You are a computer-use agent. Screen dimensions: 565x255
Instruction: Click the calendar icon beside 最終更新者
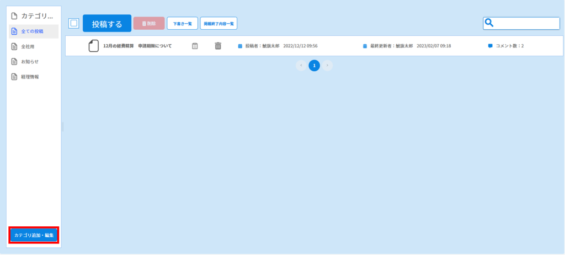[365, 46]
